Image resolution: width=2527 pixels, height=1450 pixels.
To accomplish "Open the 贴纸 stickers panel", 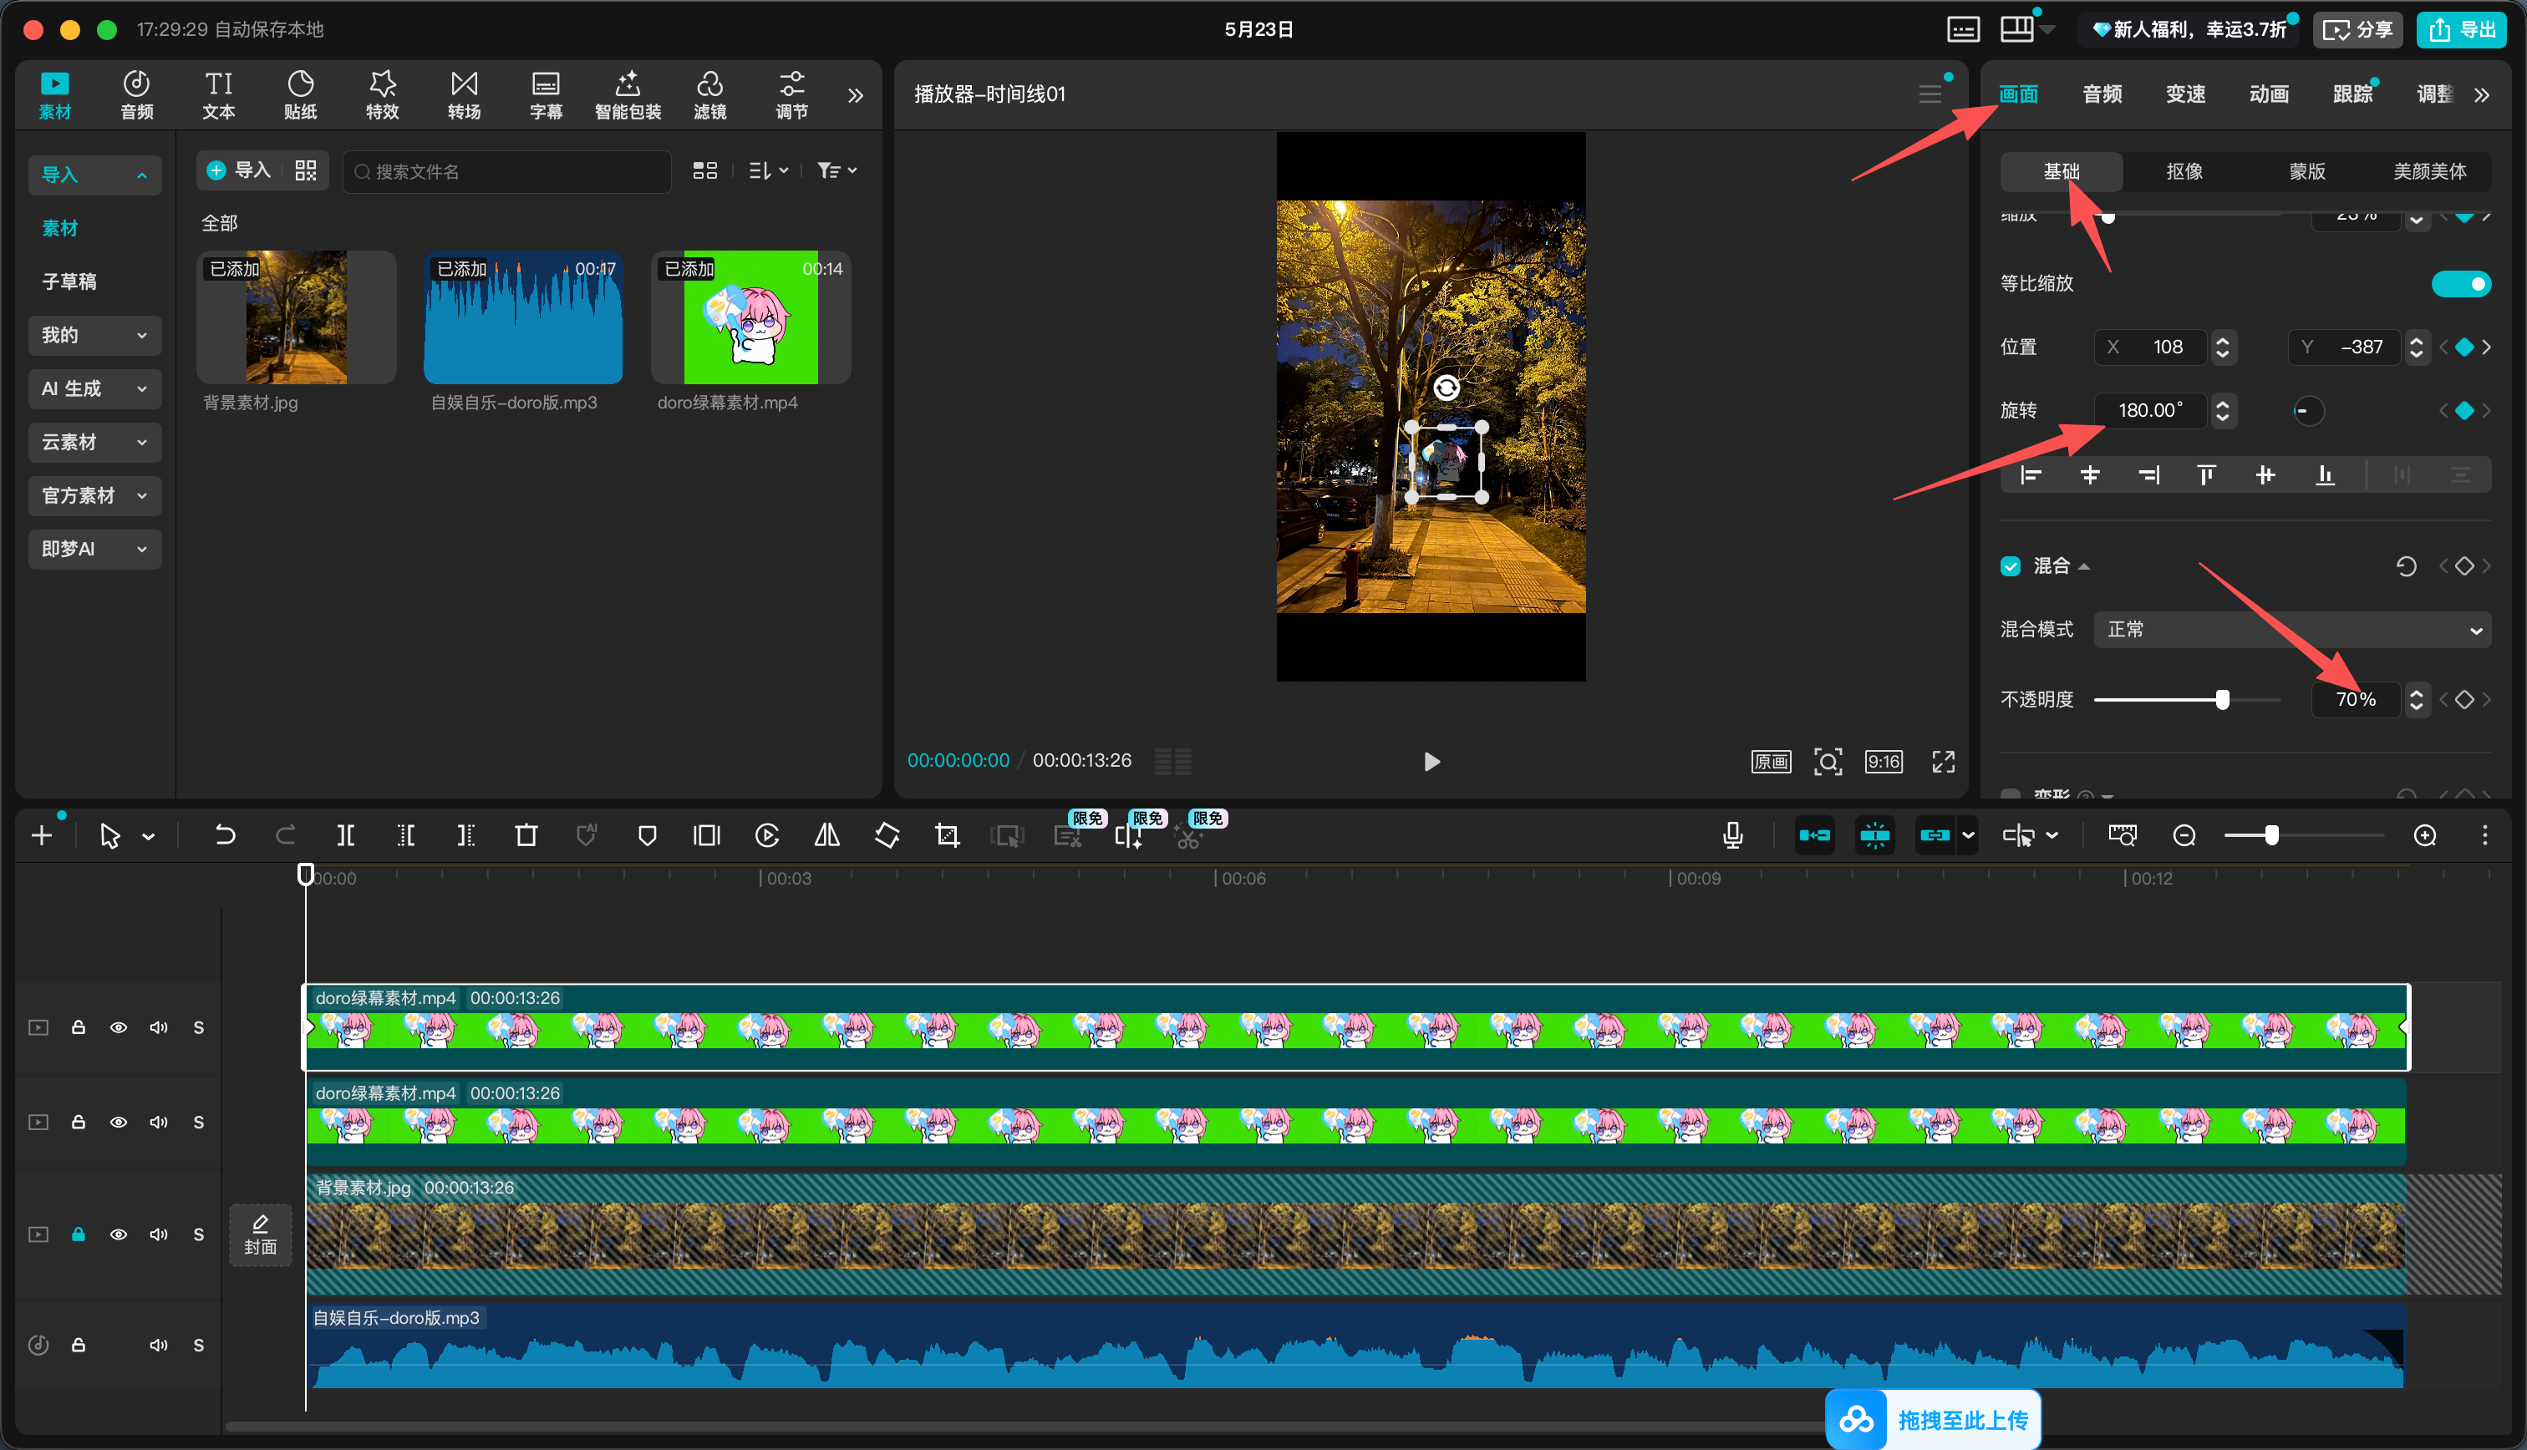I will (301, 95).
